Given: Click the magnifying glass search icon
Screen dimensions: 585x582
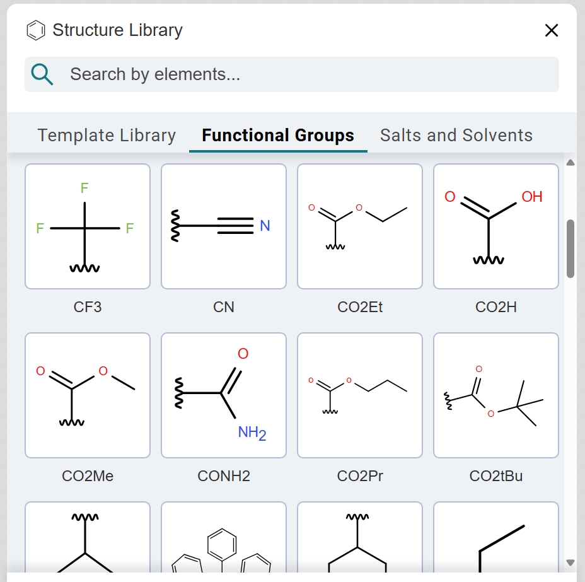Looking at the screenshot, I should [x=42, y=74].
